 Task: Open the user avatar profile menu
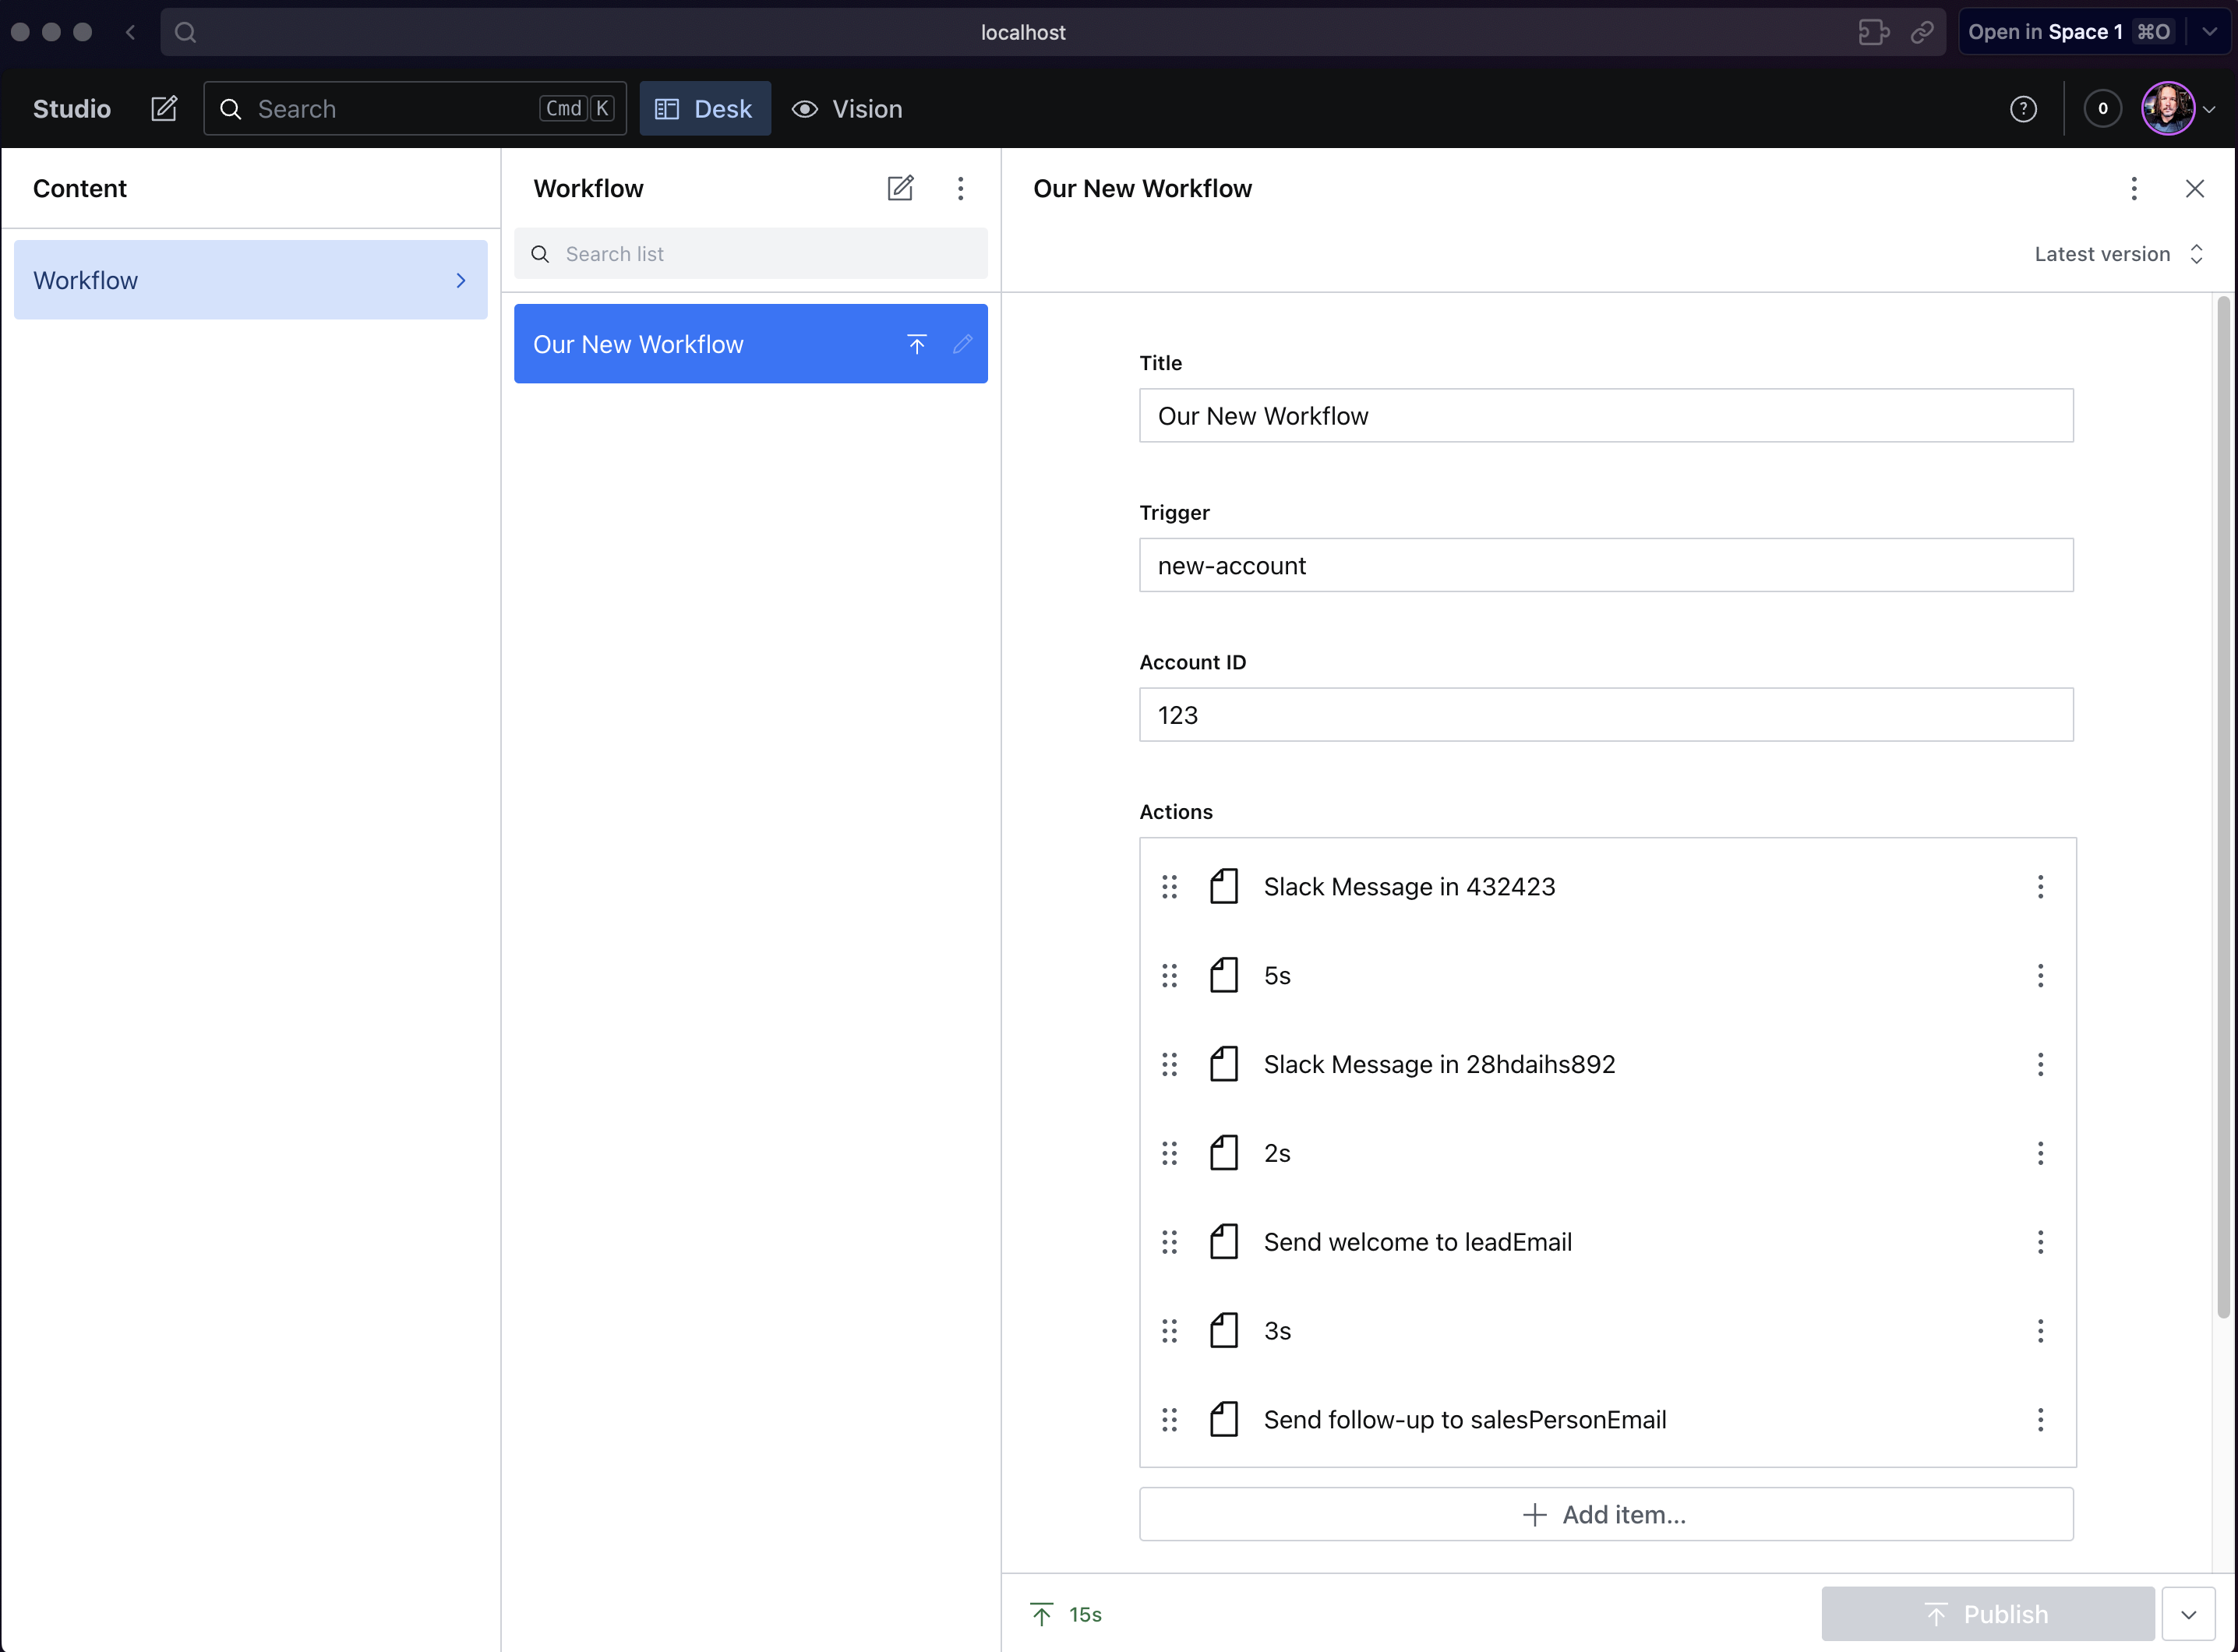click(2168, 108)
